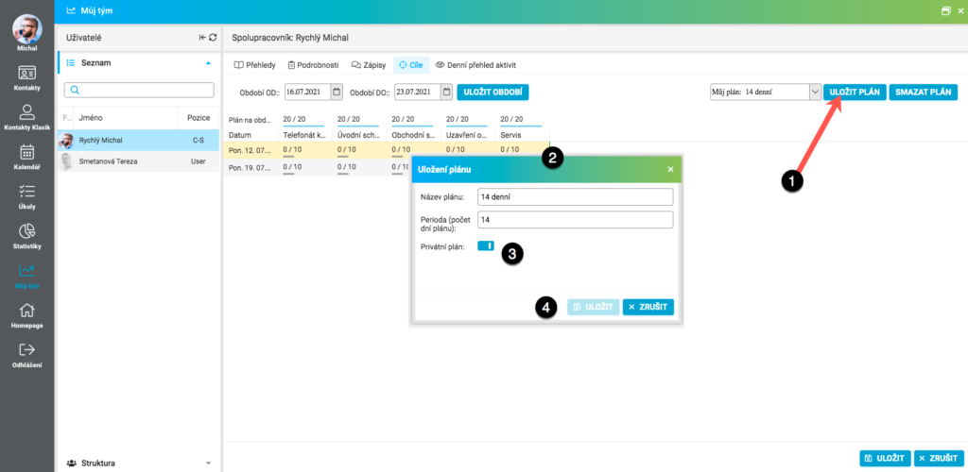
Task: Click the Datum column header
Action: coord(251,134)
